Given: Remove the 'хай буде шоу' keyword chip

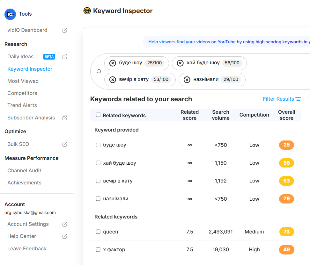Looking at the screenshot, I should coord(180,63).
